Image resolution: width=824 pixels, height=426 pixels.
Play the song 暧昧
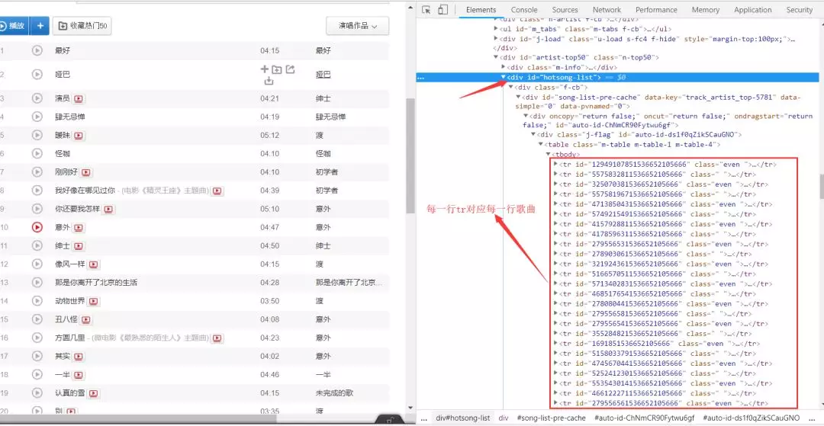pos(37,135)
